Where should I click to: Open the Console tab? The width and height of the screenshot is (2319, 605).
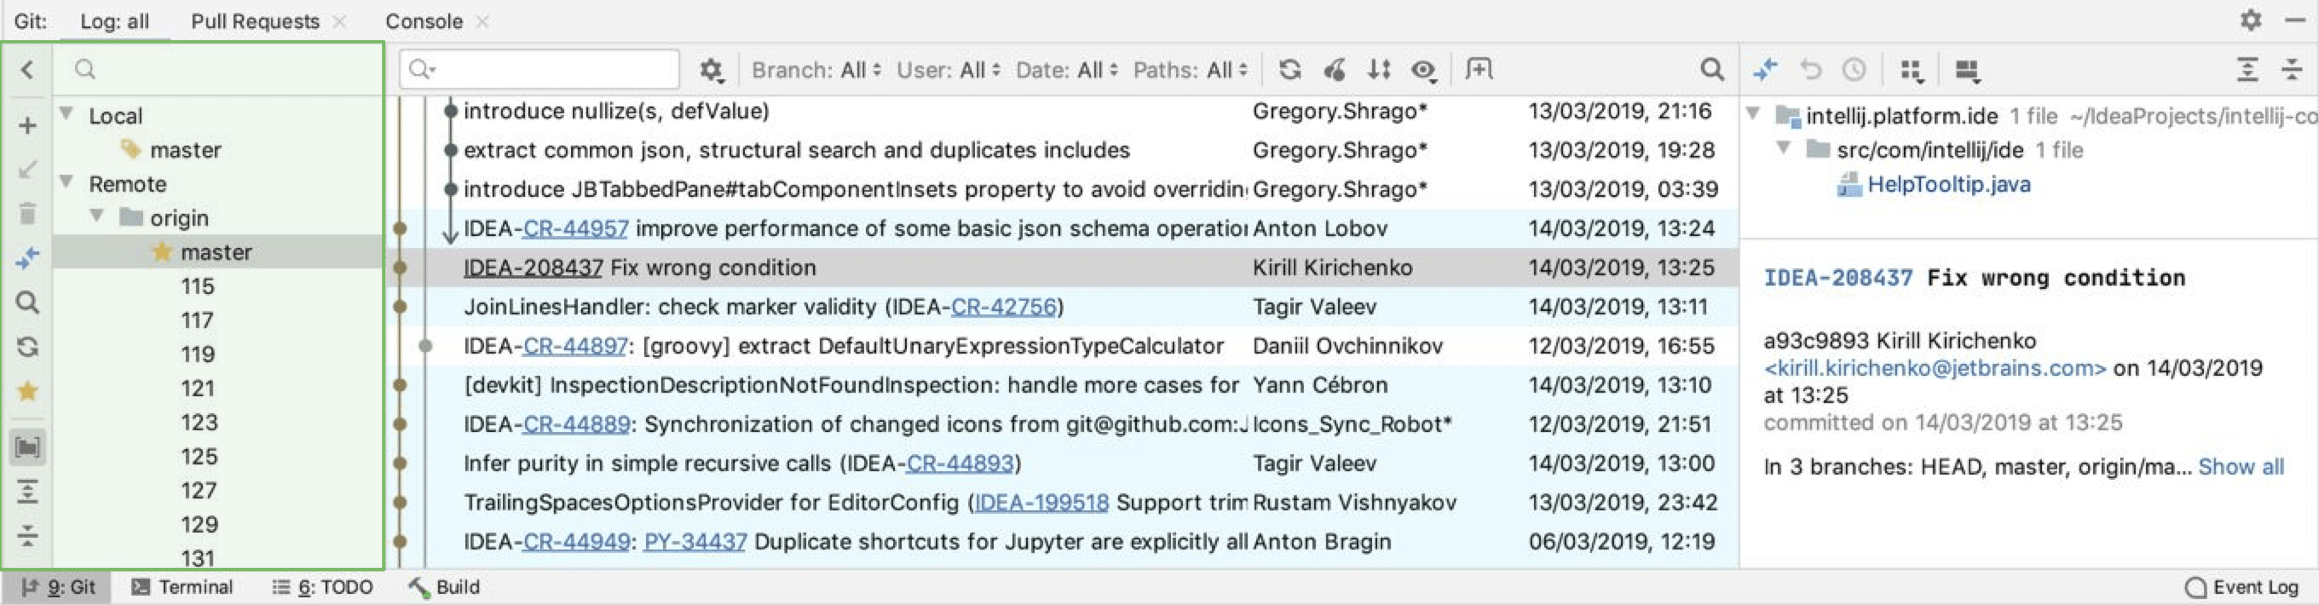click(423, 20)
